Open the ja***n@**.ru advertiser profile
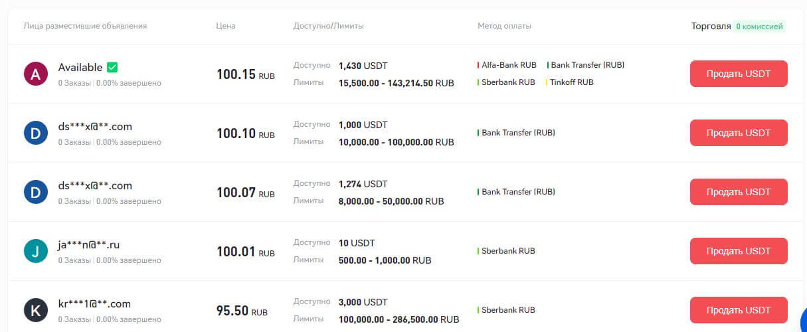The height and width of the screenshot is (332, 807). [88, 245]
